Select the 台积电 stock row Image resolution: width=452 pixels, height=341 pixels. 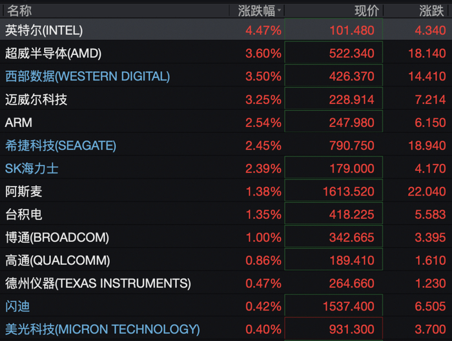pos(226,214)
